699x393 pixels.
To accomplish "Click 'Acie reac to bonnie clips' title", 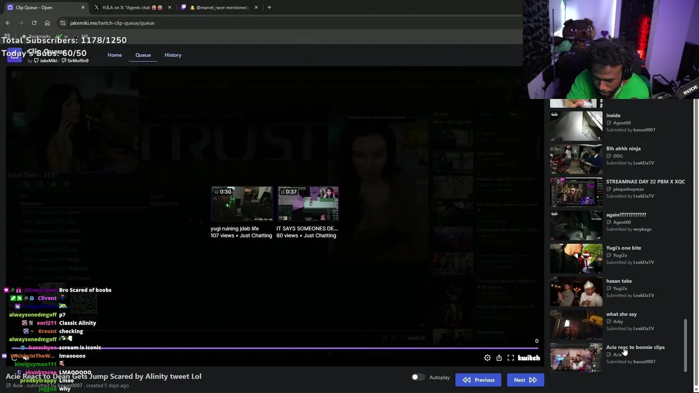I will [x=635, y=347].
